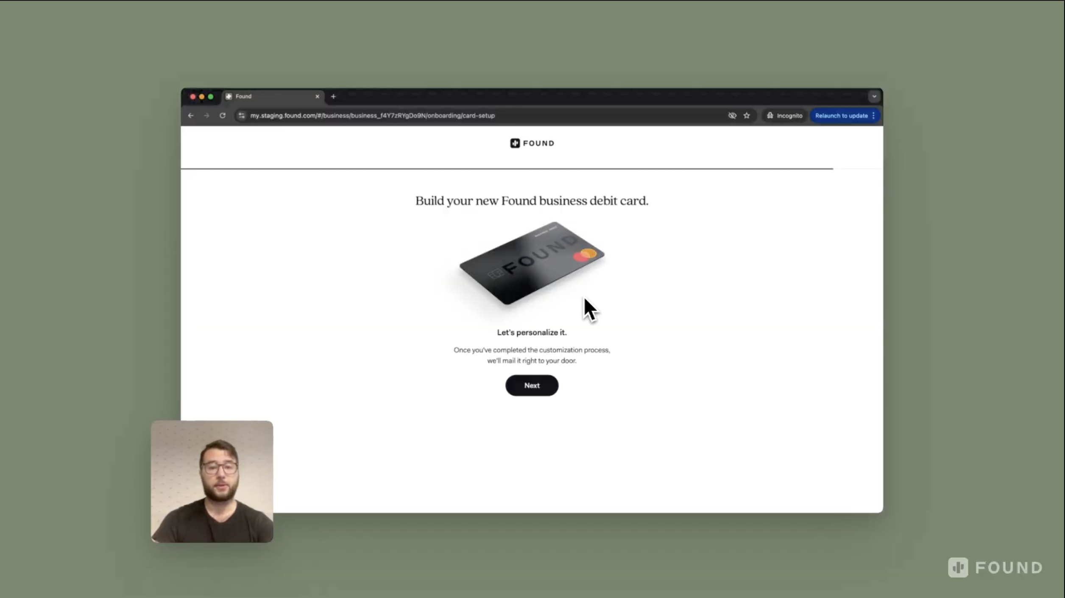Click the Relaunch to update button

(x=841, y=115)
